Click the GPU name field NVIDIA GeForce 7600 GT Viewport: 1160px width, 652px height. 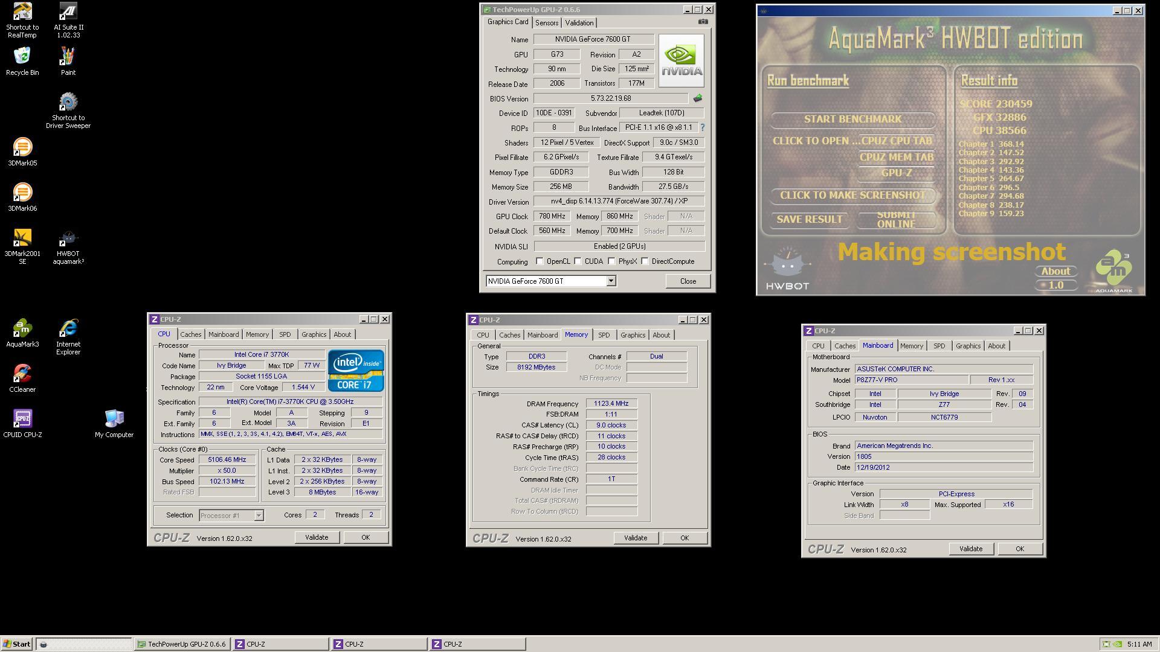[x=593, y=39]
